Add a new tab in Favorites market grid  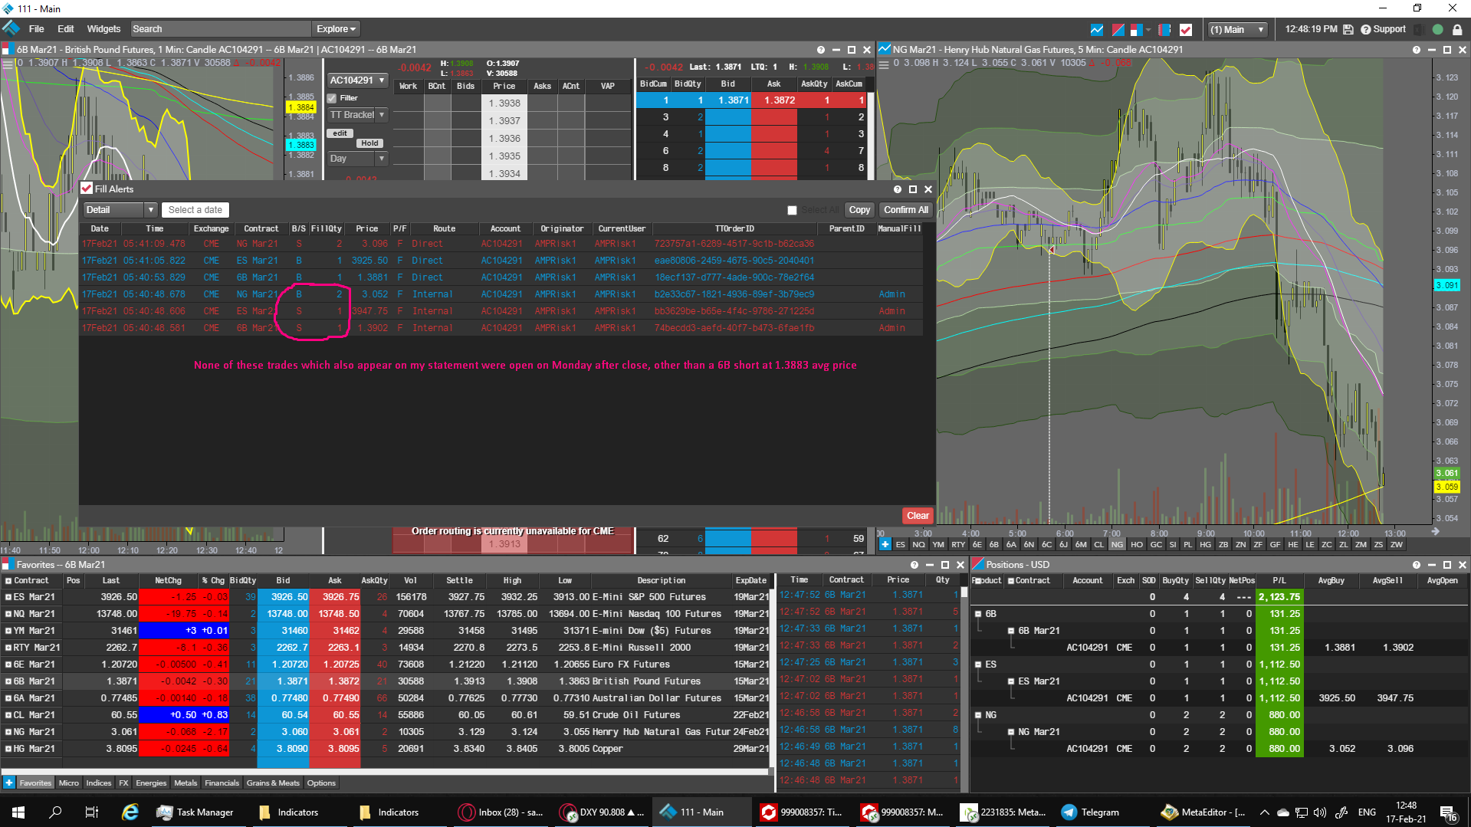coord(9,783)
